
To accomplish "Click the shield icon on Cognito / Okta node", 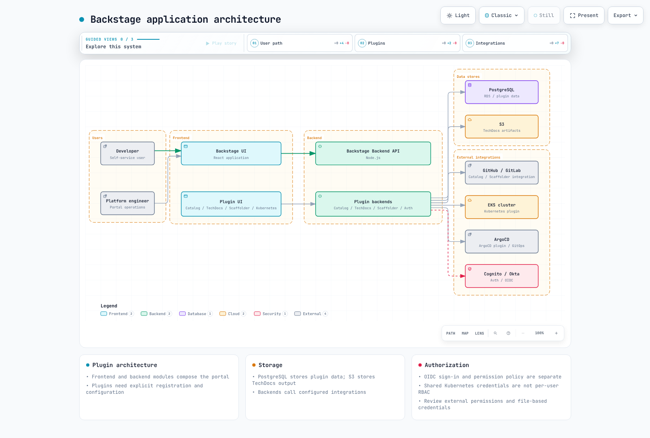I will click(470, 269).
